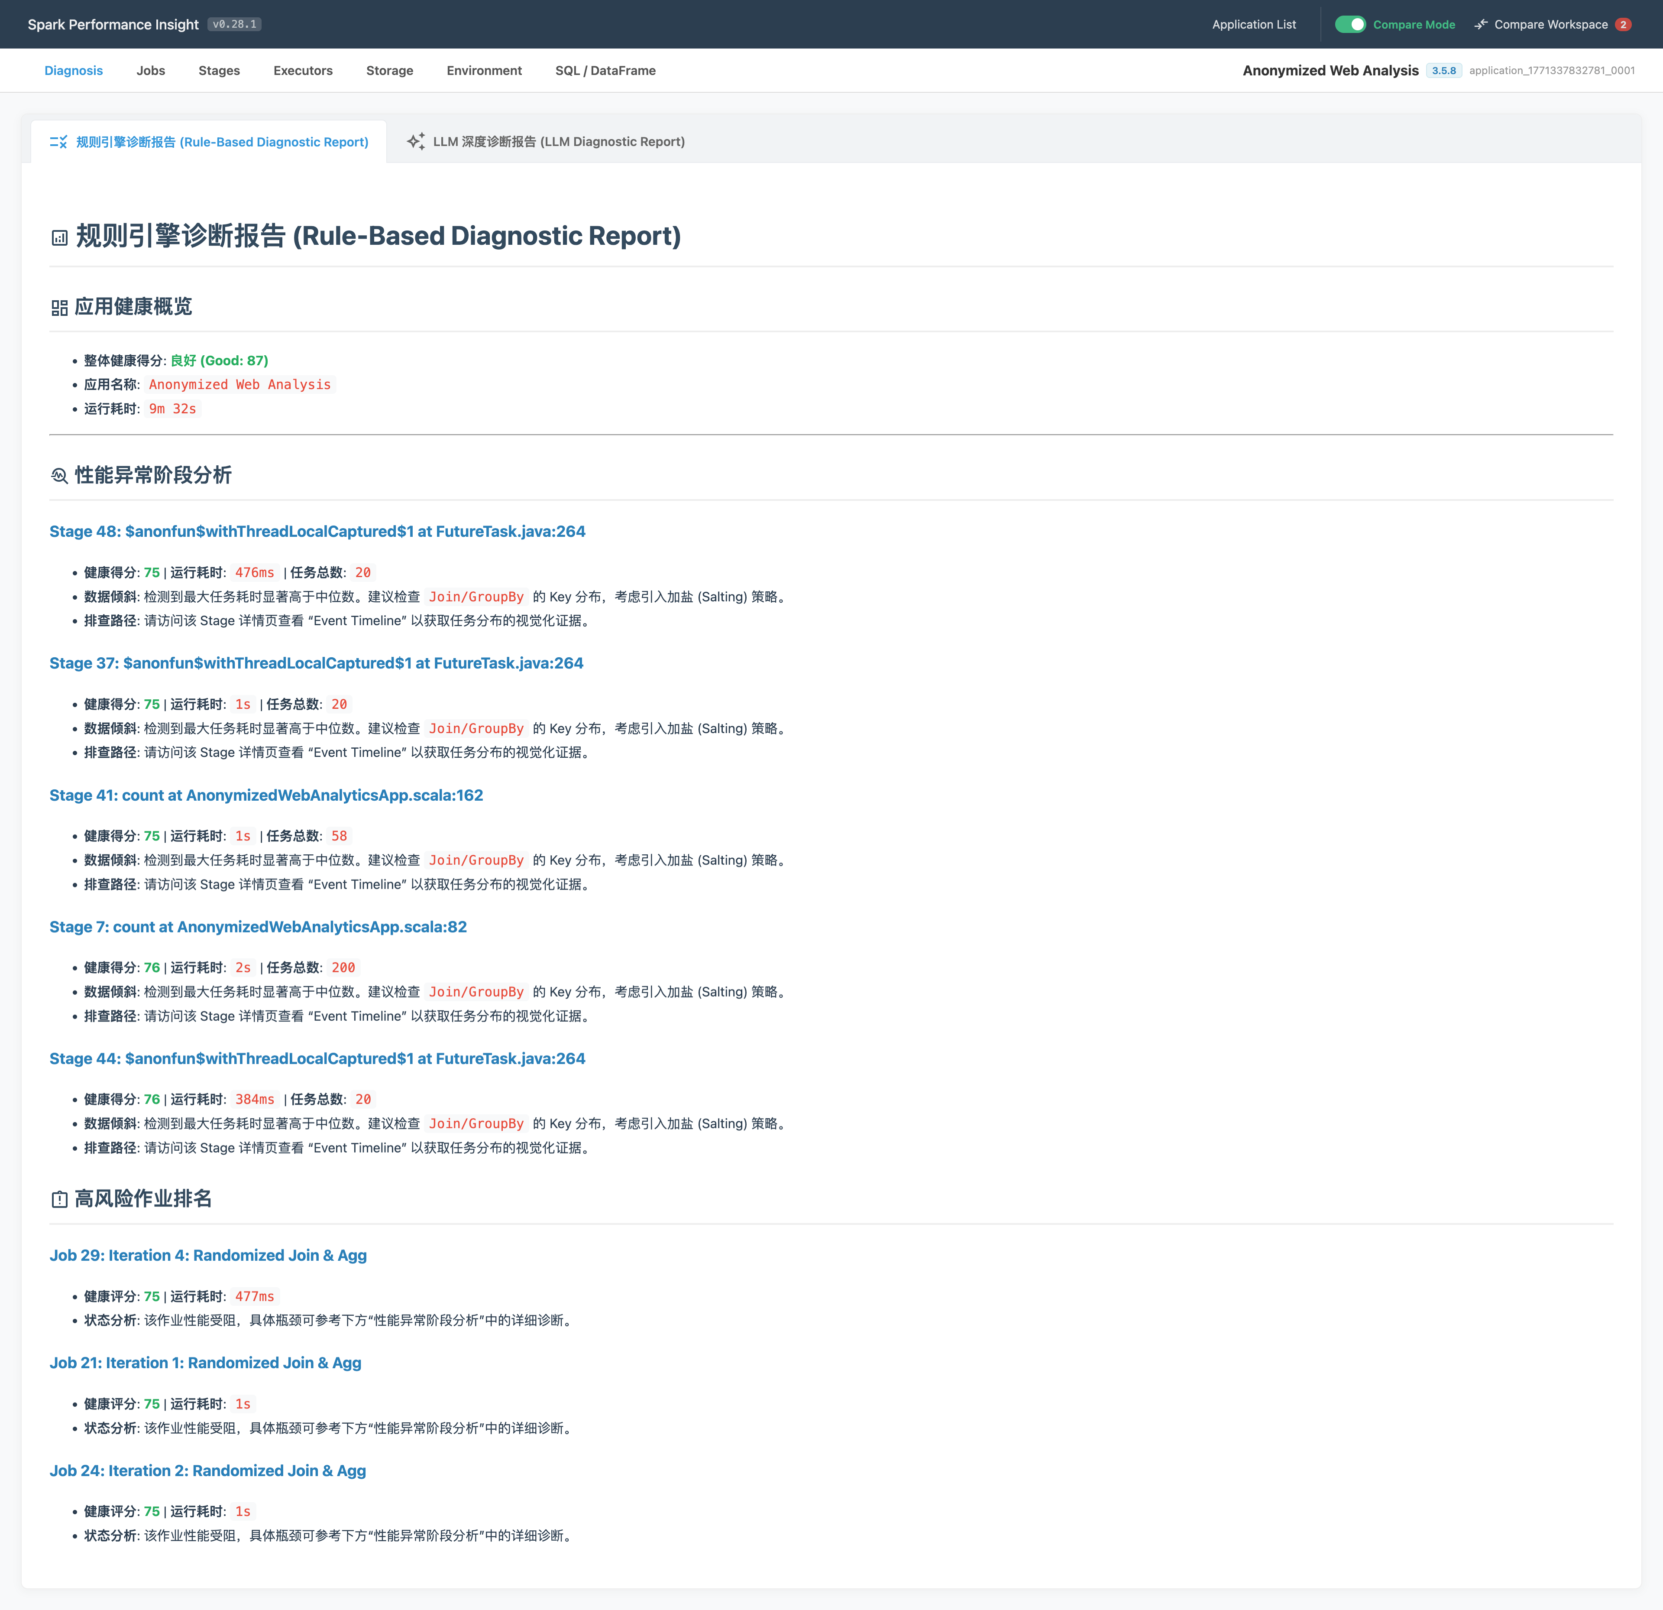Click the warning icon beside 高风险作业排名
The image size is (1663, 1610).
point(59,1199)
